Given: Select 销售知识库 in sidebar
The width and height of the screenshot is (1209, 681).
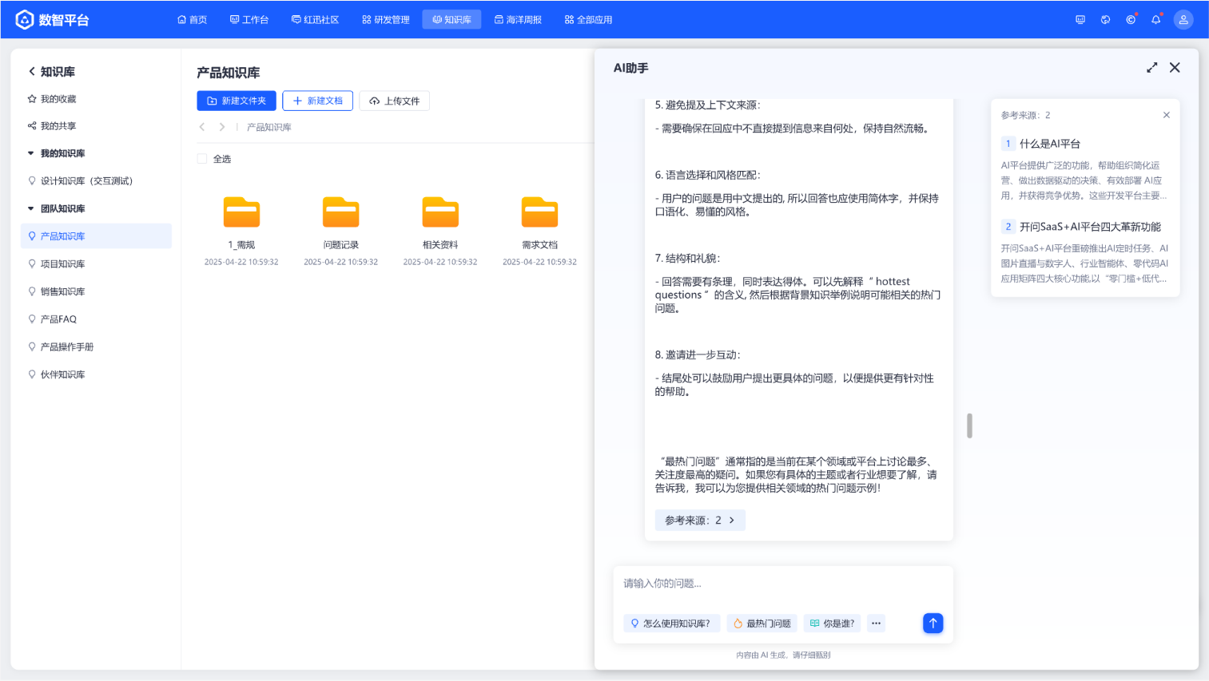Looking at the screenshot, I should [x=96, y=291].
